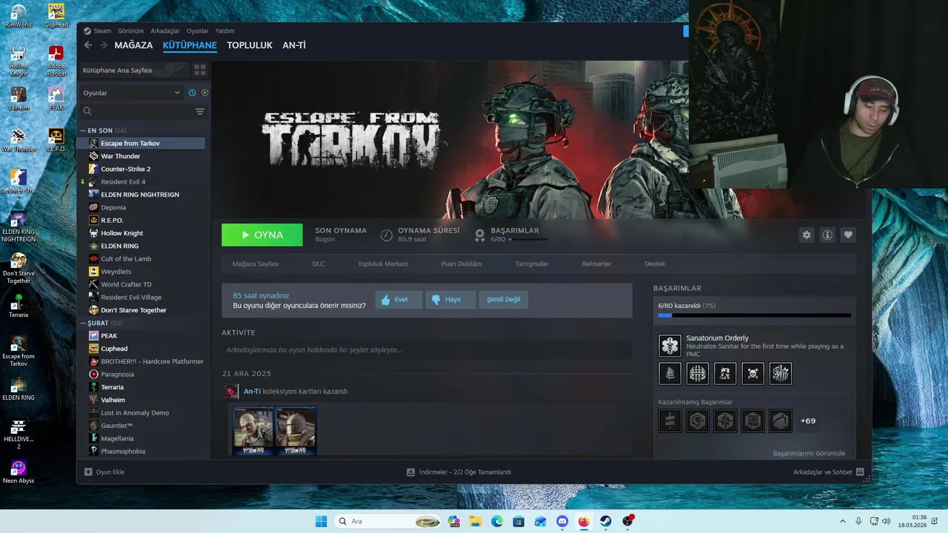This screenshot has width=948, height=533.
Task: Switch to the TOPLULUK tab
Action: point(250,45)
